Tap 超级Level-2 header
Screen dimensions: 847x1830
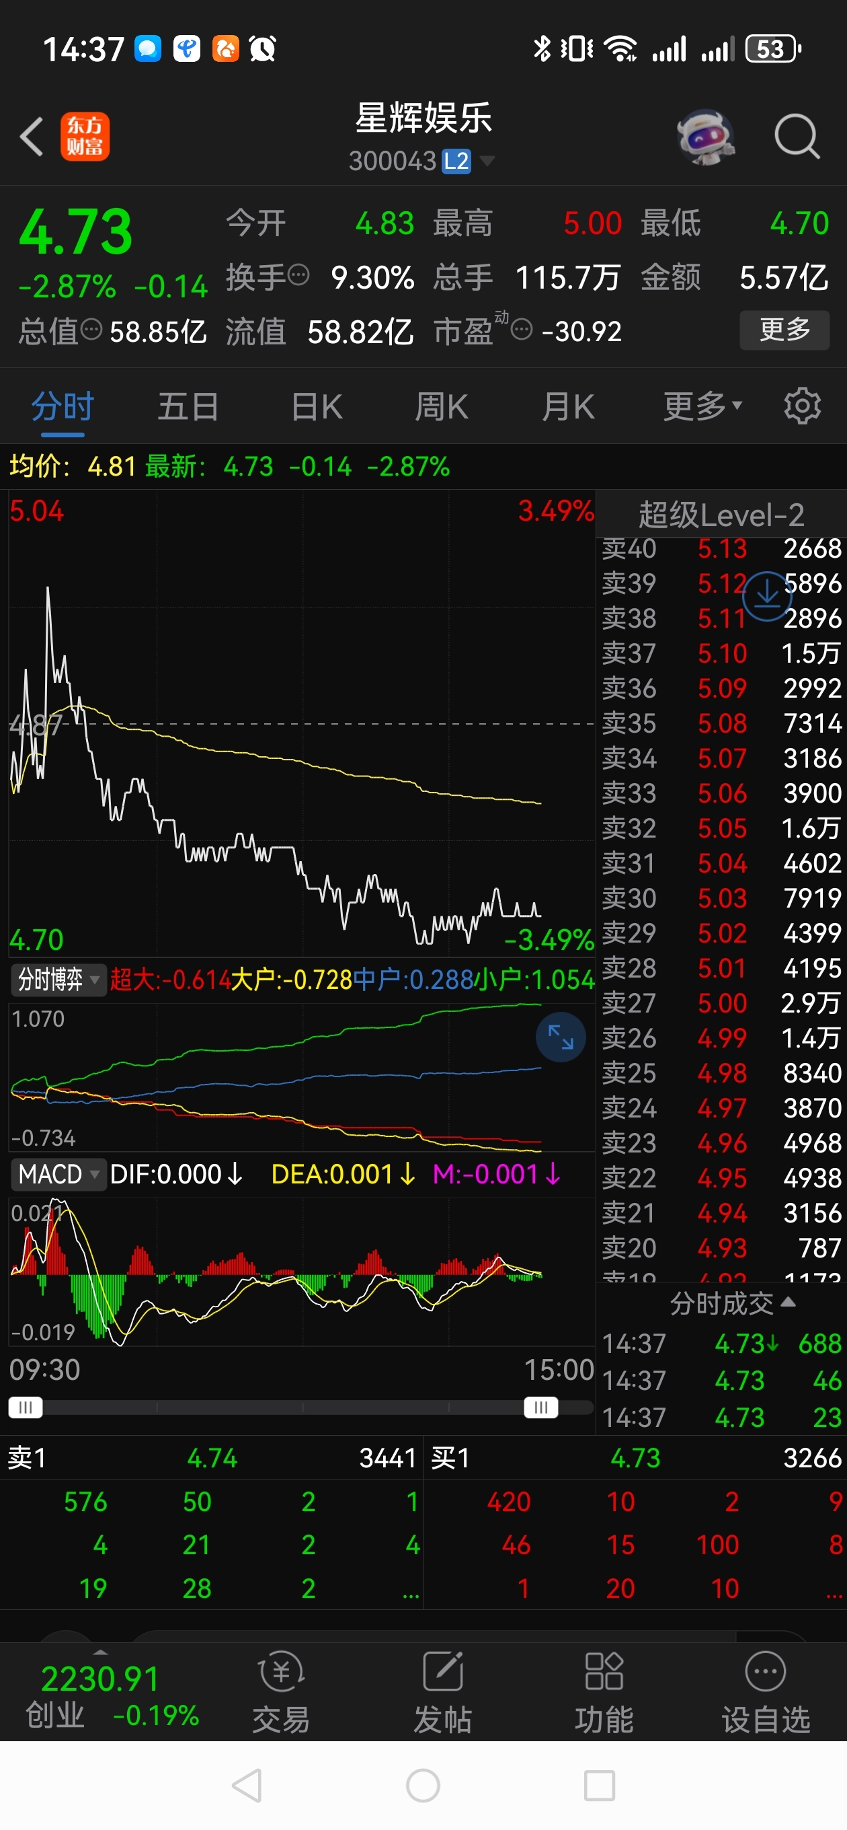pos(721,514)
